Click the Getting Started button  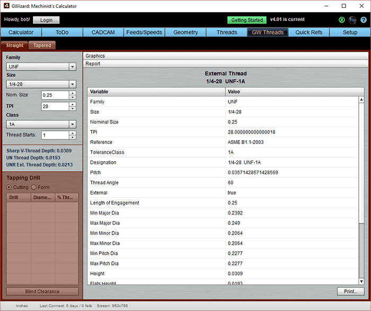(247, 20)
